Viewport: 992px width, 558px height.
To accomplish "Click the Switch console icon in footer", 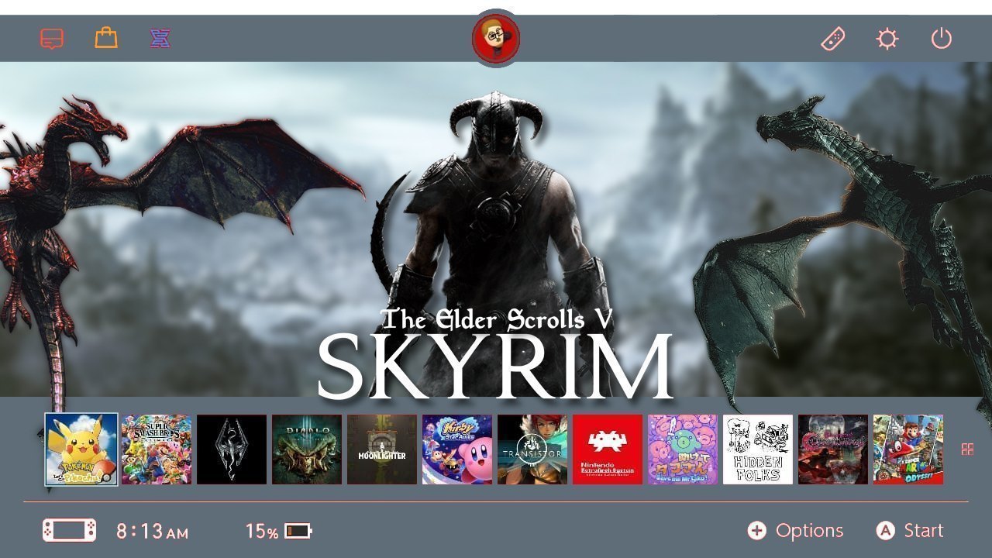I will 70,530.
